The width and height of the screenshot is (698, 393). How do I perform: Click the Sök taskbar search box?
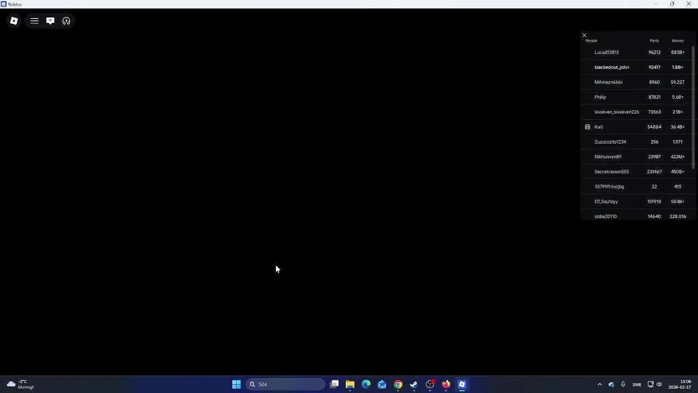(285, 384)
